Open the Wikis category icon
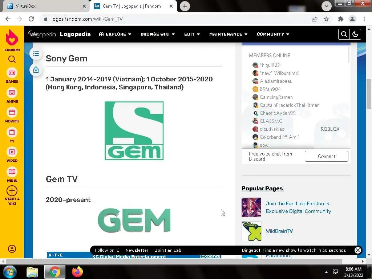 (12, 172)
